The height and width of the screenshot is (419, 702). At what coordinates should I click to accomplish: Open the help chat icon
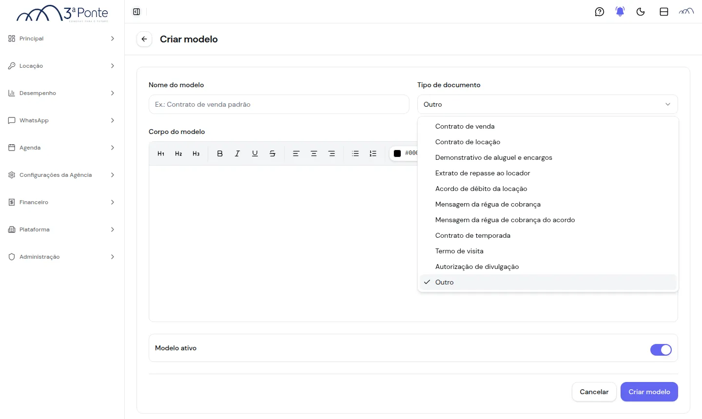(600, 12)
